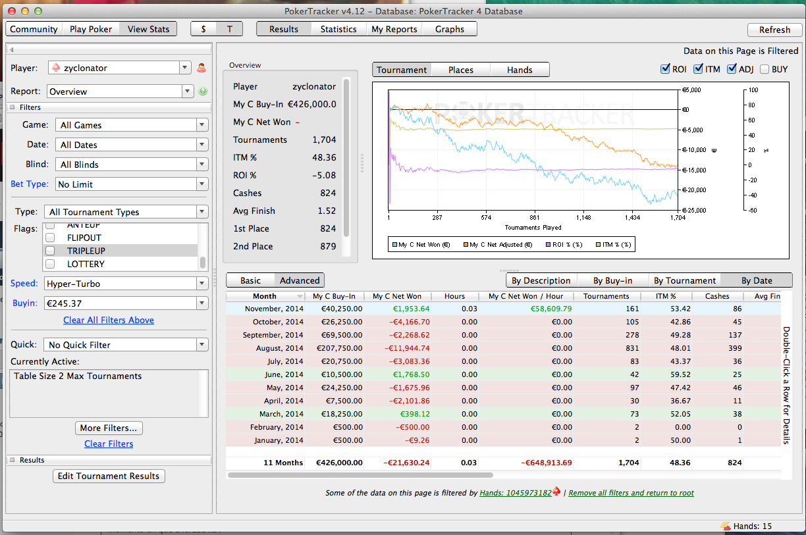Group results By Buy-in
The image size is (806, 535).
click(612, 280)
